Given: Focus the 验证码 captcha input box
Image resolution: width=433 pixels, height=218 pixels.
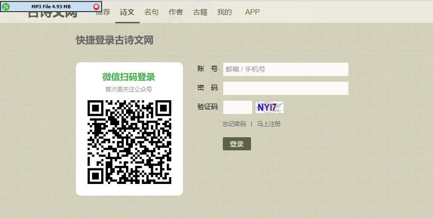Looking at the screenshot, I should [x=237, y=107].
